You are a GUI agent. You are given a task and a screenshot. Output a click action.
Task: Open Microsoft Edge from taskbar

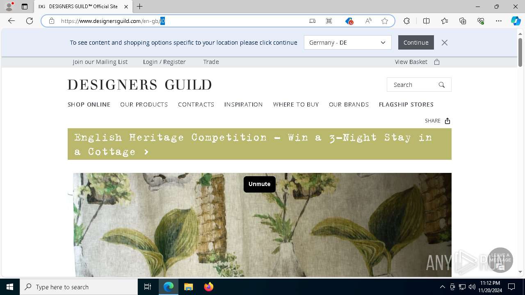169,287
